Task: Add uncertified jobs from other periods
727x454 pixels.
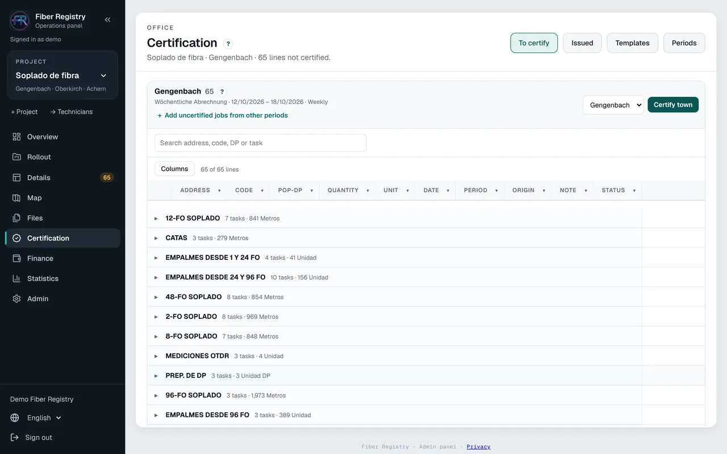Action: click(x=223, y=115)
